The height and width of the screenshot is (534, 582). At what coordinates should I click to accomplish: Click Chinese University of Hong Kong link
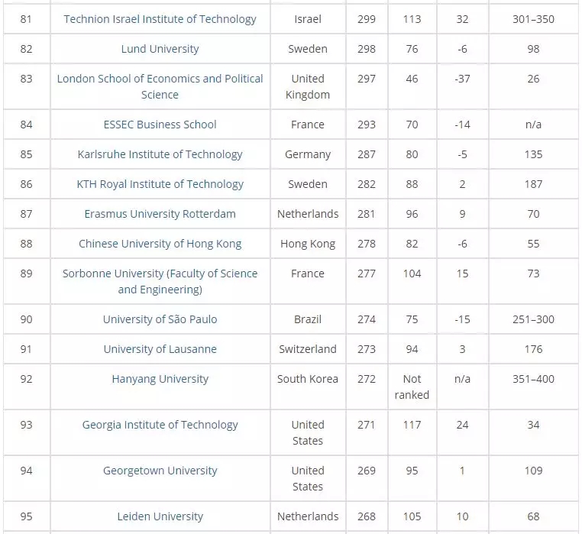[160, 244]
